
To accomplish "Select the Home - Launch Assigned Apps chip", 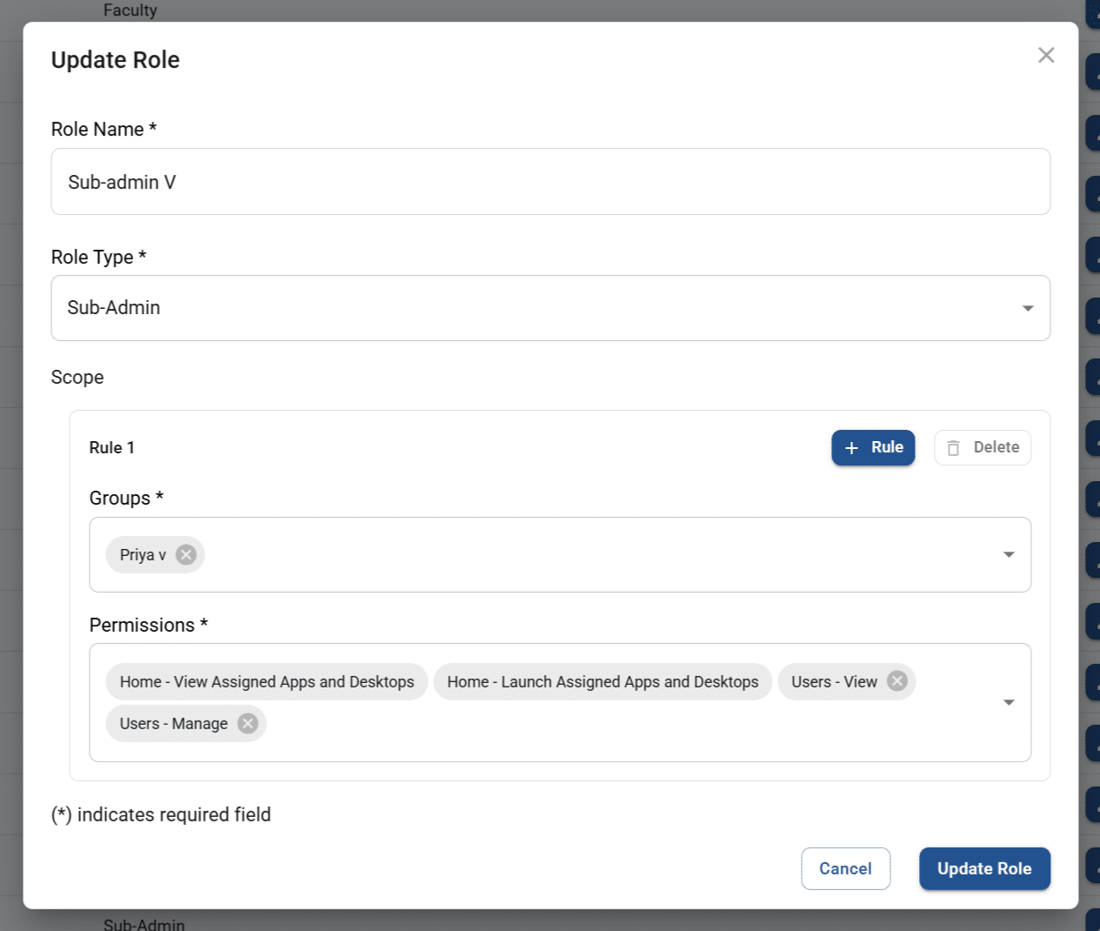I will [x=603, y=682].
